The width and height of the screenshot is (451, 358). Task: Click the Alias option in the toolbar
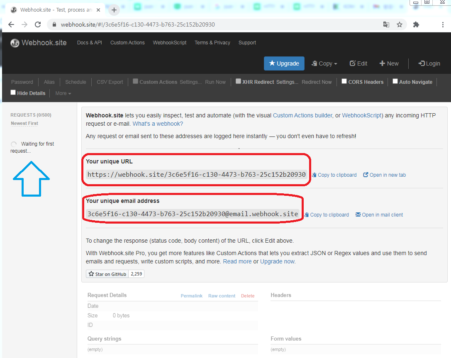tap(49, 82)
